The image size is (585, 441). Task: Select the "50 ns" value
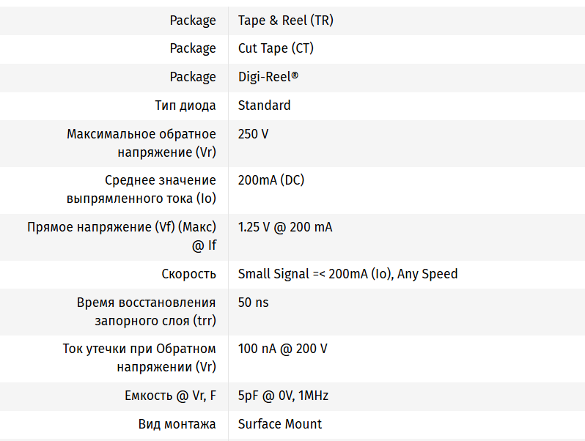coord(253,303)
